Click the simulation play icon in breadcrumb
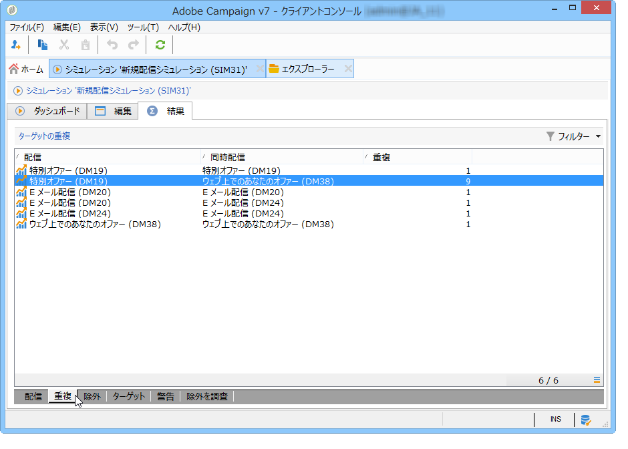Screen dimensions: 628x449 click(x=17, y=91)
